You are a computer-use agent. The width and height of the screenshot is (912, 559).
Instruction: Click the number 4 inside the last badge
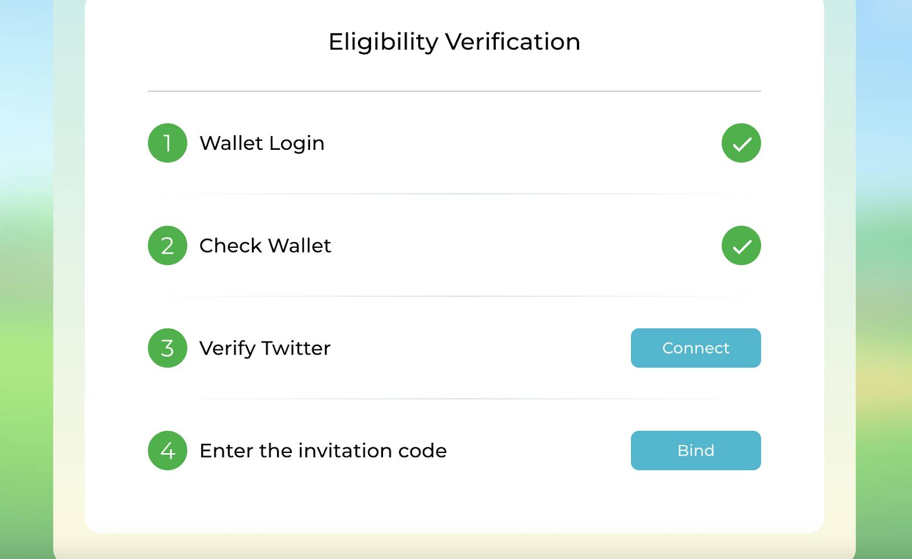tap(168, 451)
